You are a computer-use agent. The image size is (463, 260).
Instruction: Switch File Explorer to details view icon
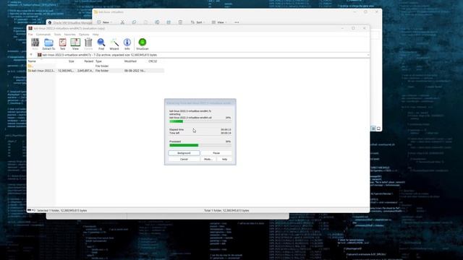[373, 129]
